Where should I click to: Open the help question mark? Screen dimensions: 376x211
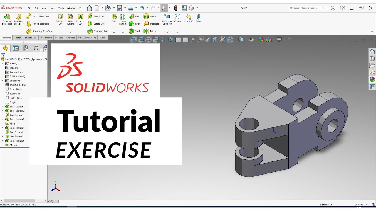tap(343, 8)
